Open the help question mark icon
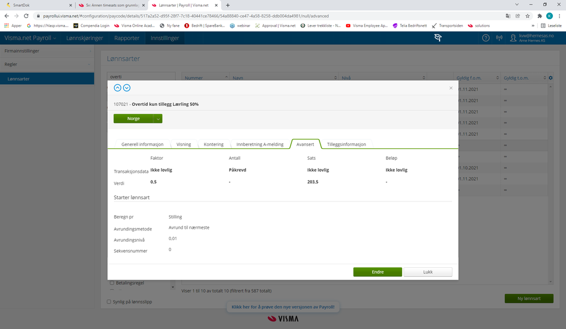This screenshot has width=566, height=329. tap(486, 38)
